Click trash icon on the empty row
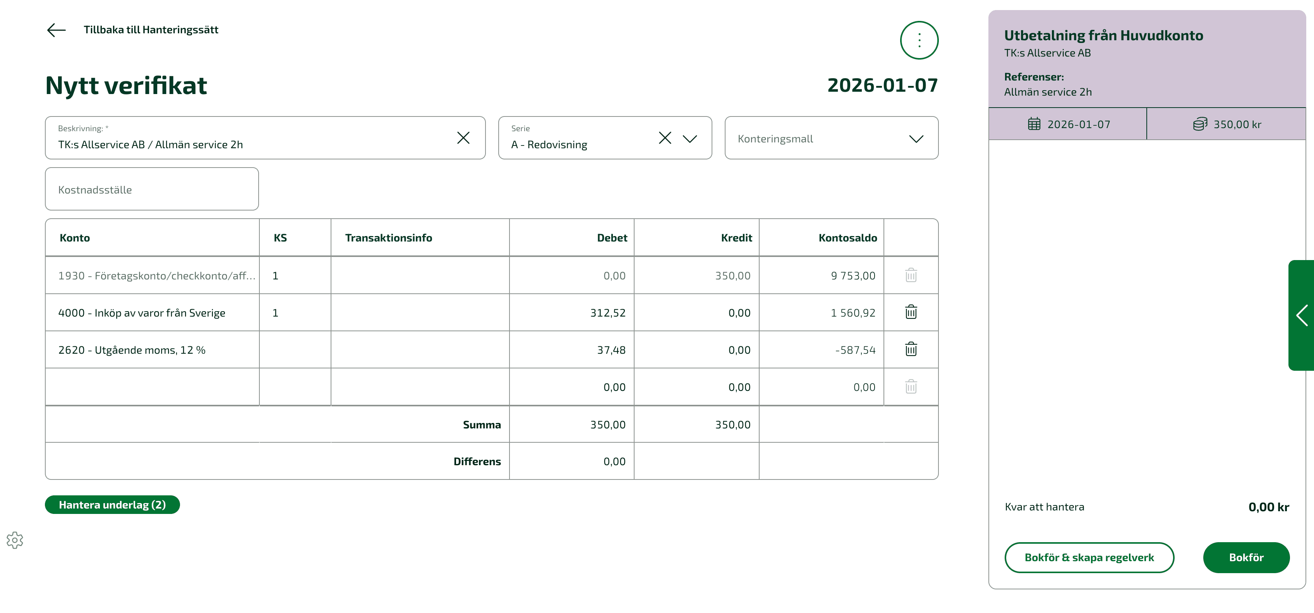 pyautogui.click(x=911, y=387)
